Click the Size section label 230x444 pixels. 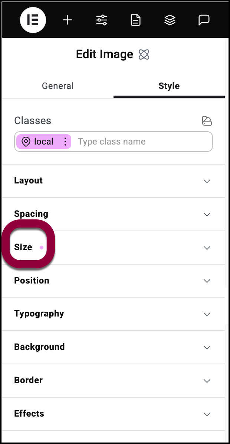click(23, 247)
